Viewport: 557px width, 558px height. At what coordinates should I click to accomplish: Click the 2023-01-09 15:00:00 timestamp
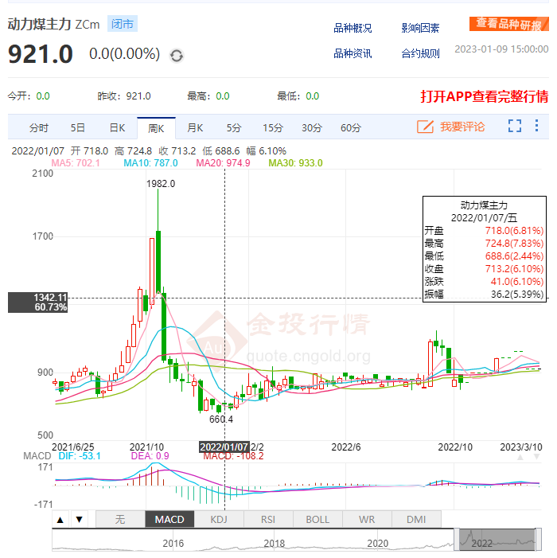pos(501,49)
